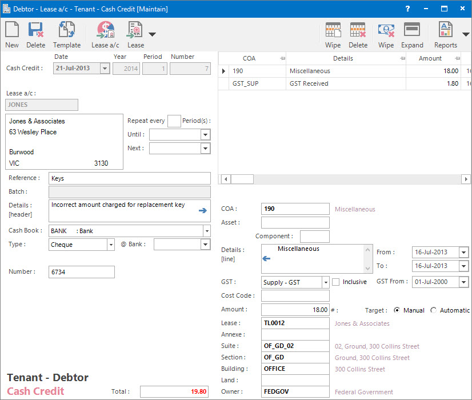Open the dropdown arrow after the Reports icon

click(x=466, y=34)
